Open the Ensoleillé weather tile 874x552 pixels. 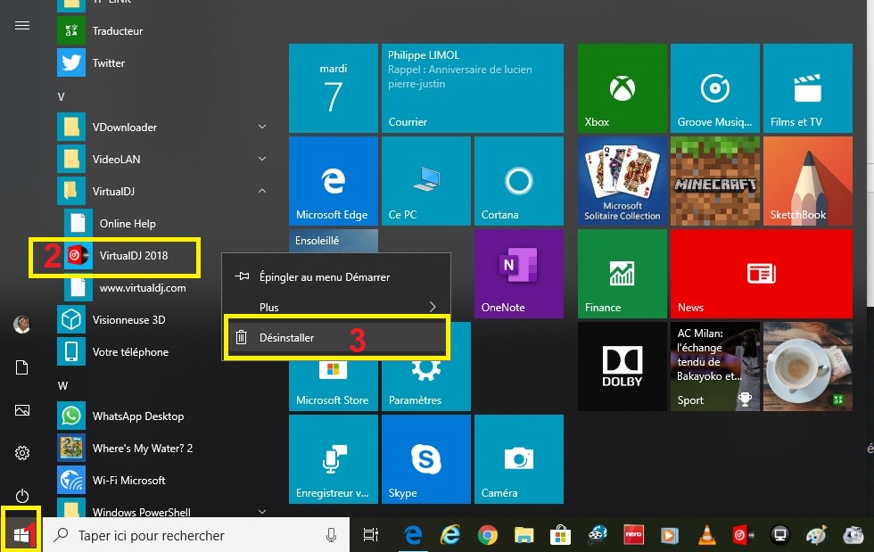tap(334, 240)
